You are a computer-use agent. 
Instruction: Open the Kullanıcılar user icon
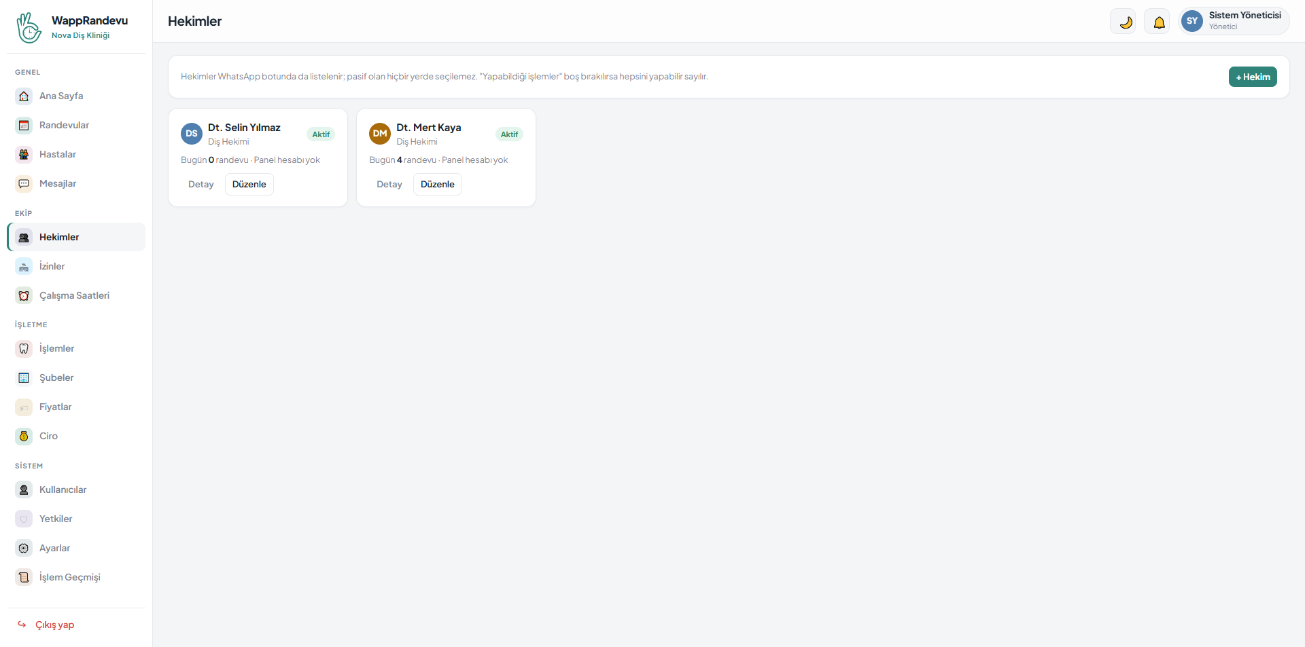pos(24,490)
